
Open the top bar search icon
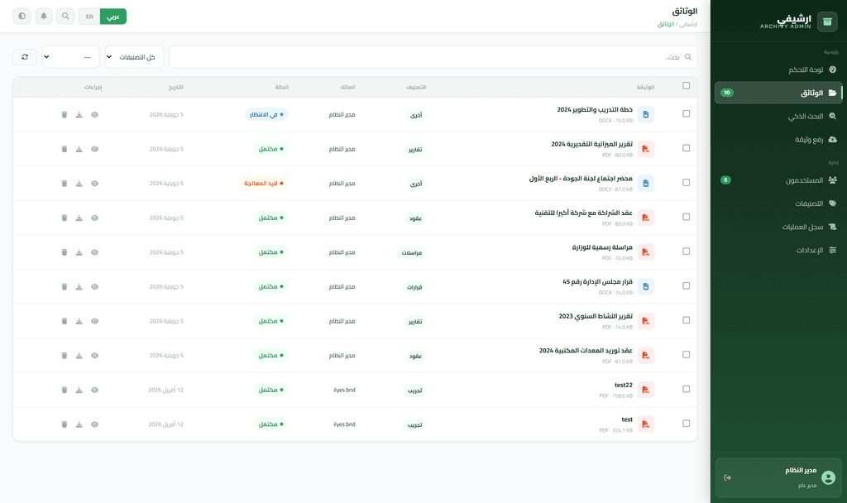tap(65, 17)
